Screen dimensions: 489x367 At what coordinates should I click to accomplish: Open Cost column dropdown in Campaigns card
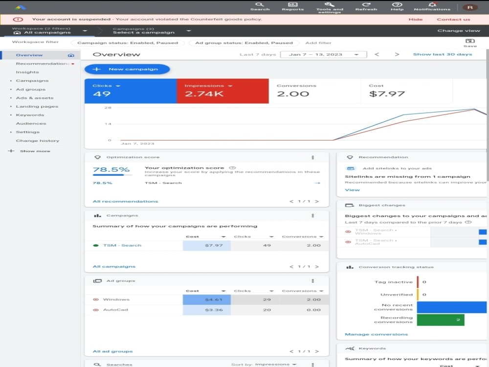coord(223,237)
